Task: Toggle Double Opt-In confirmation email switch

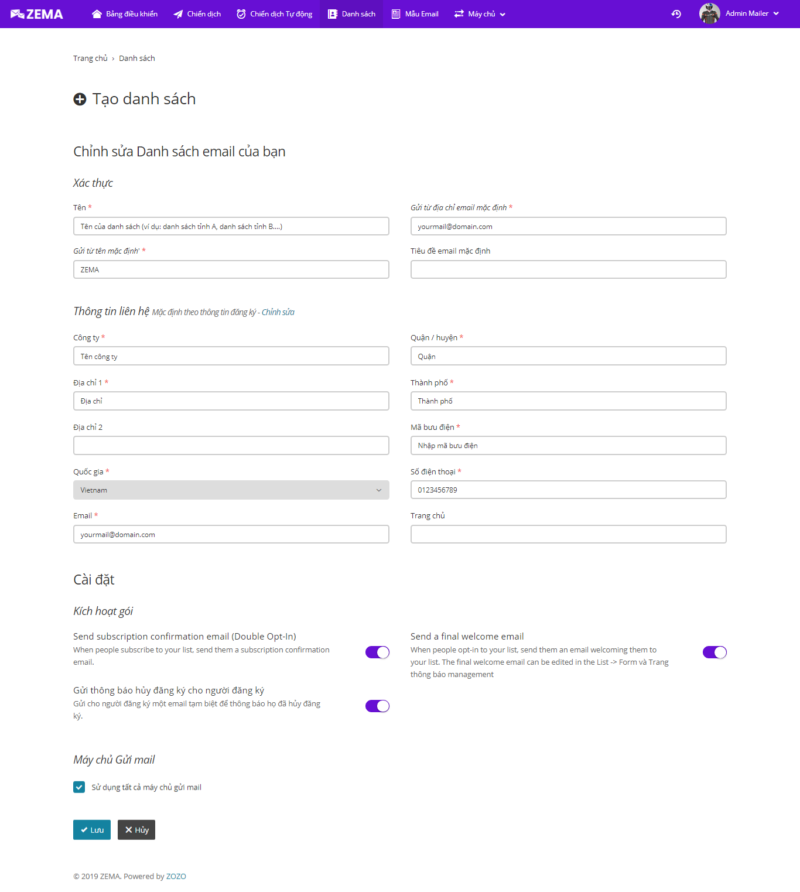Action: click(x=377, y=652)
